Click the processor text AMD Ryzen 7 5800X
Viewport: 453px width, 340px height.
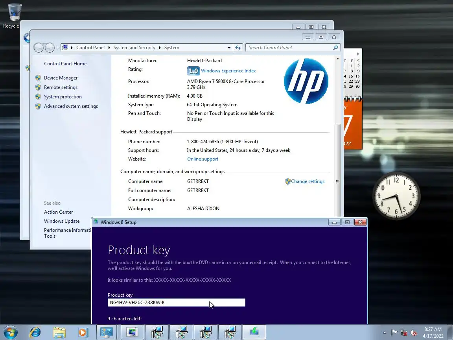(226, 81)
